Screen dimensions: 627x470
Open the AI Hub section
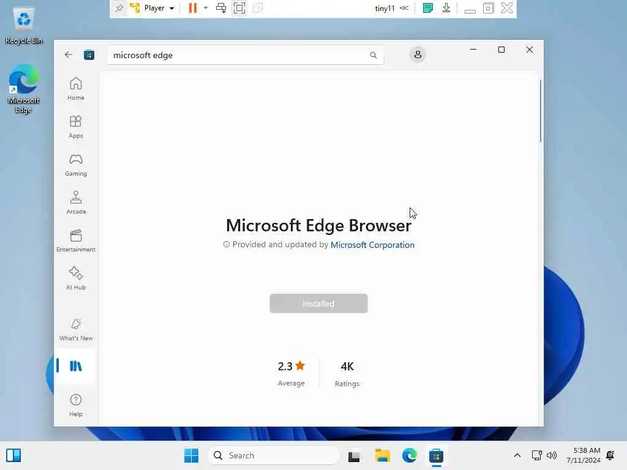75,278
